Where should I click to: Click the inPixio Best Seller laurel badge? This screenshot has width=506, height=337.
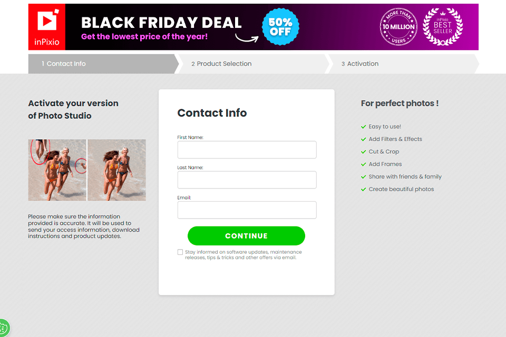[443, 26]
